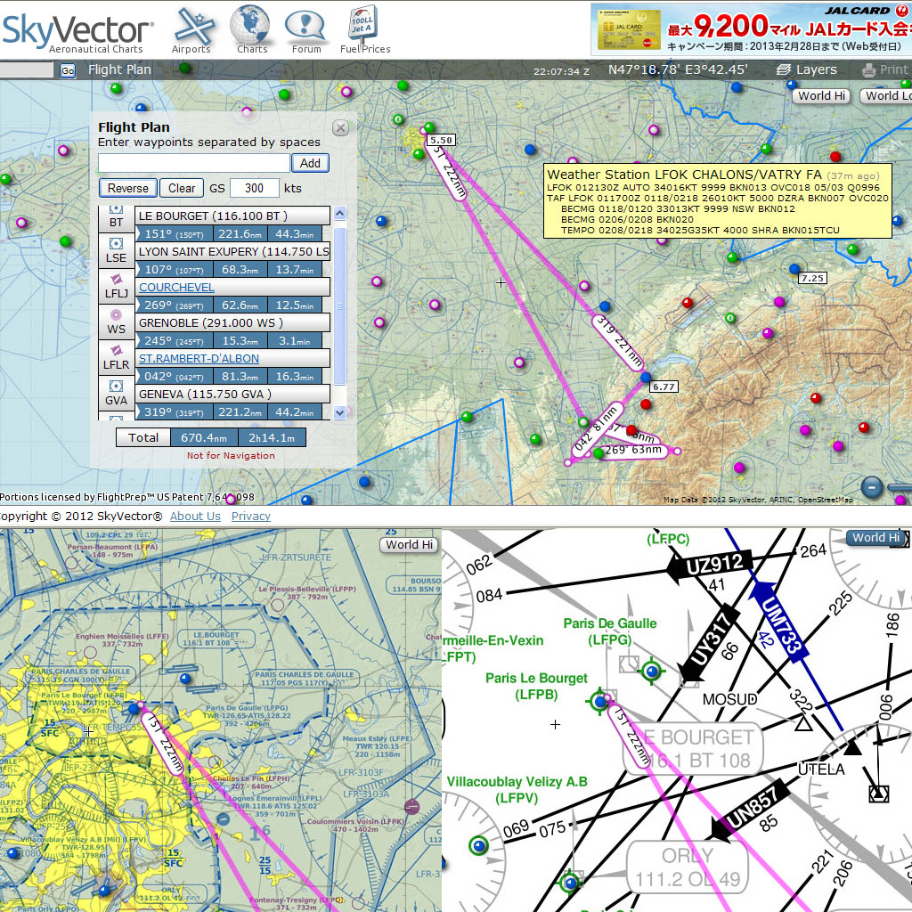Click the 2h14.1m total time value

(x=272, y=438)
